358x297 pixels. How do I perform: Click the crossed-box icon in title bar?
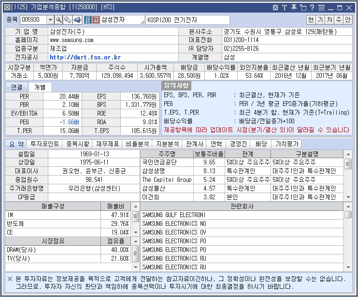coord(275,8)
